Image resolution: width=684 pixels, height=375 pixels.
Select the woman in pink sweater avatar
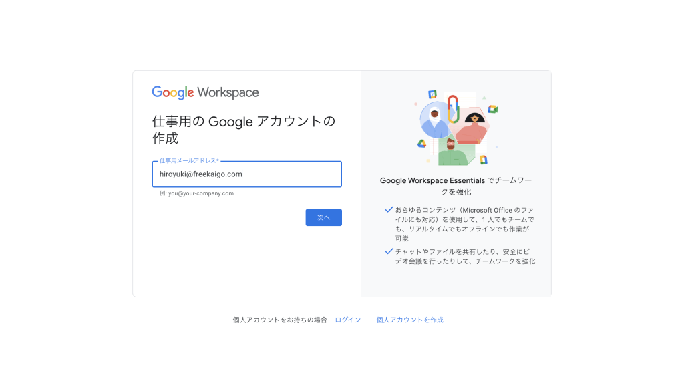click(474, 127)
